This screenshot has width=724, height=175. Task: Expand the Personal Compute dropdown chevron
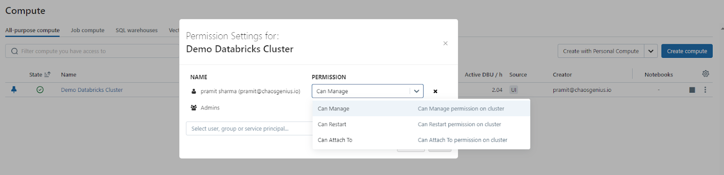pos(651,51)
